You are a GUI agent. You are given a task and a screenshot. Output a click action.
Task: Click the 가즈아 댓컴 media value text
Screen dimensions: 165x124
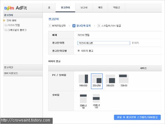(x=83, y=35)
